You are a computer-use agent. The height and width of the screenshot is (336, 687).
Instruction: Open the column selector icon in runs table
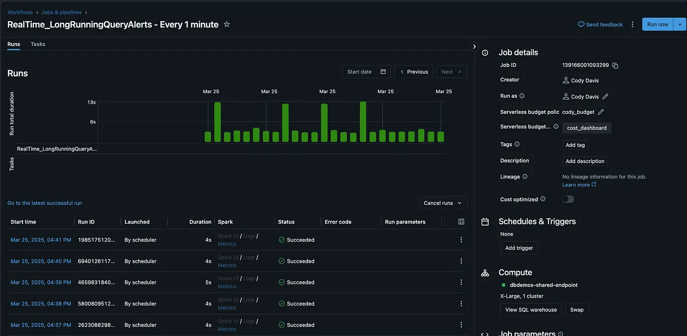460,221
